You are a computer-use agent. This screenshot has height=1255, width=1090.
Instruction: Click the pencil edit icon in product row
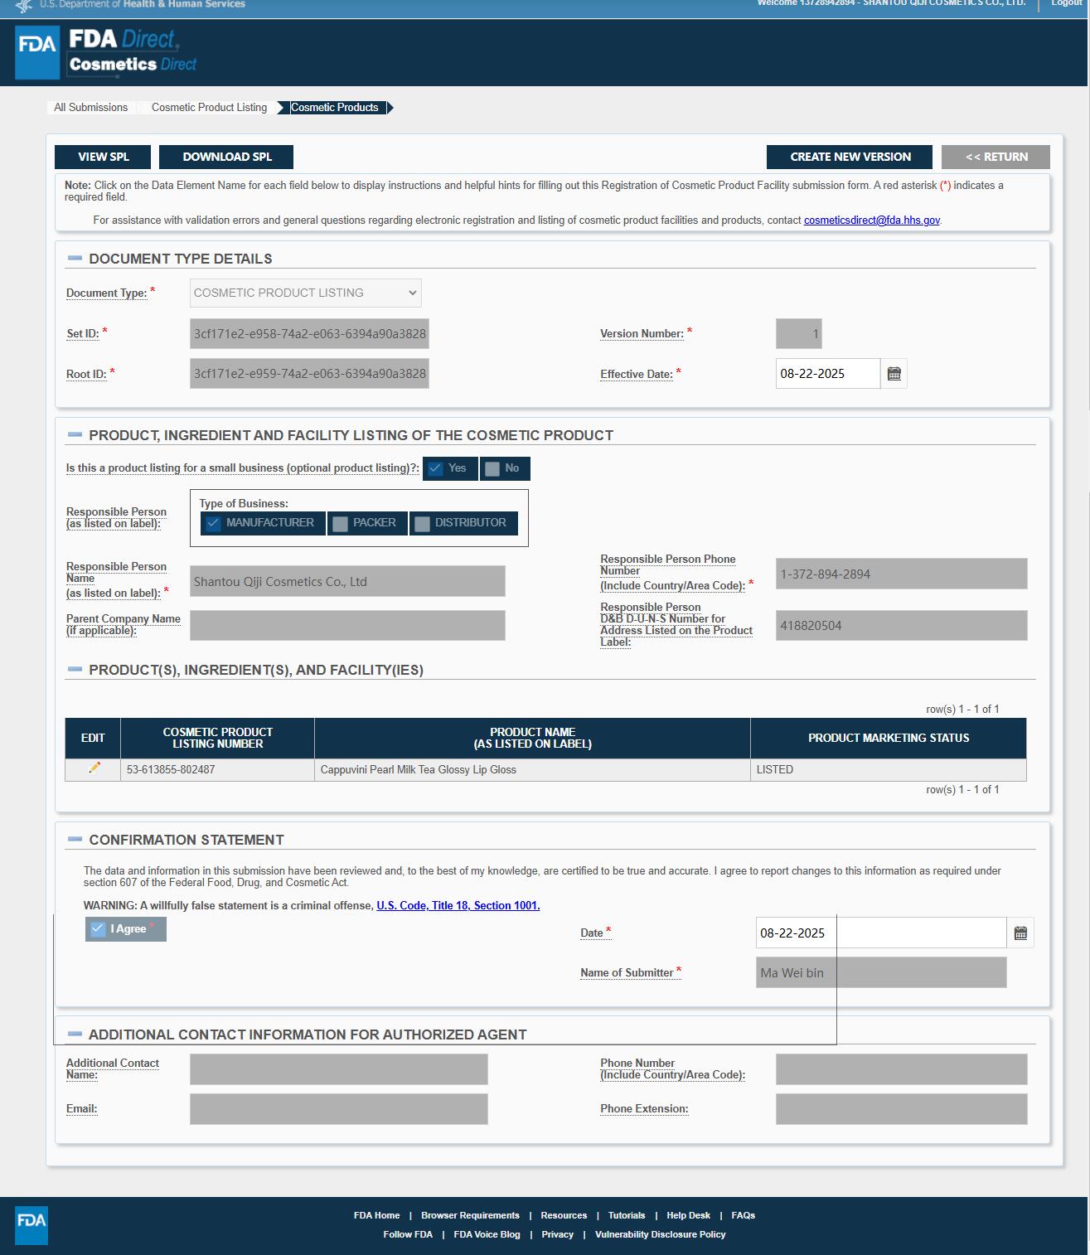[x=94, y=768]
